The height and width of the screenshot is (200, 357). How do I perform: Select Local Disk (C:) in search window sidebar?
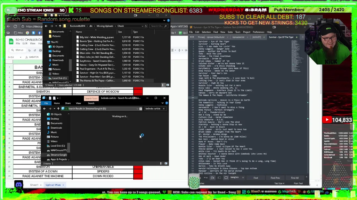coord(58,146)
